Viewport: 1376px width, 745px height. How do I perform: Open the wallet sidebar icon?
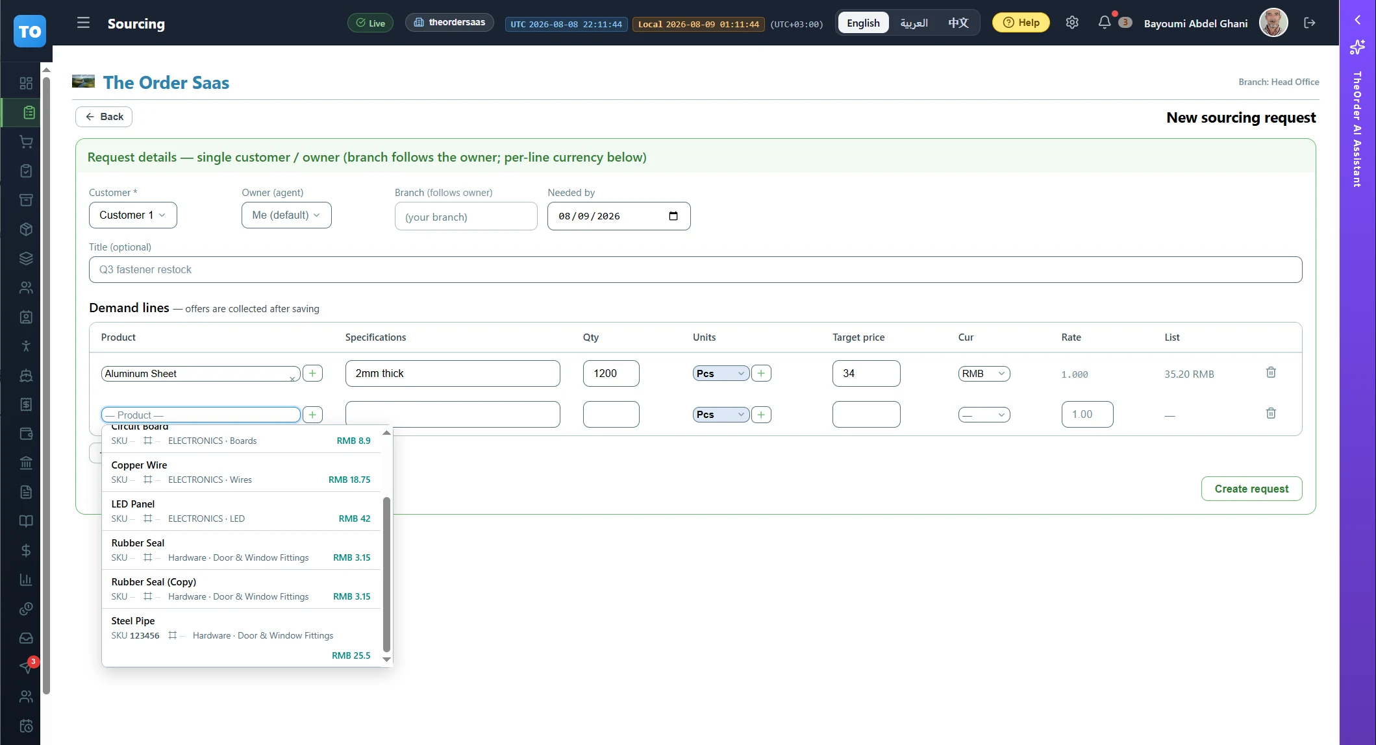pyautogui.click(x=26, y=434)
